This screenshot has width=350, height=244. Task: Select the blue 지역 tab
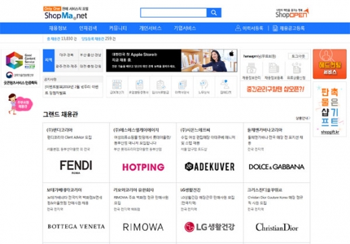(48, 60)
